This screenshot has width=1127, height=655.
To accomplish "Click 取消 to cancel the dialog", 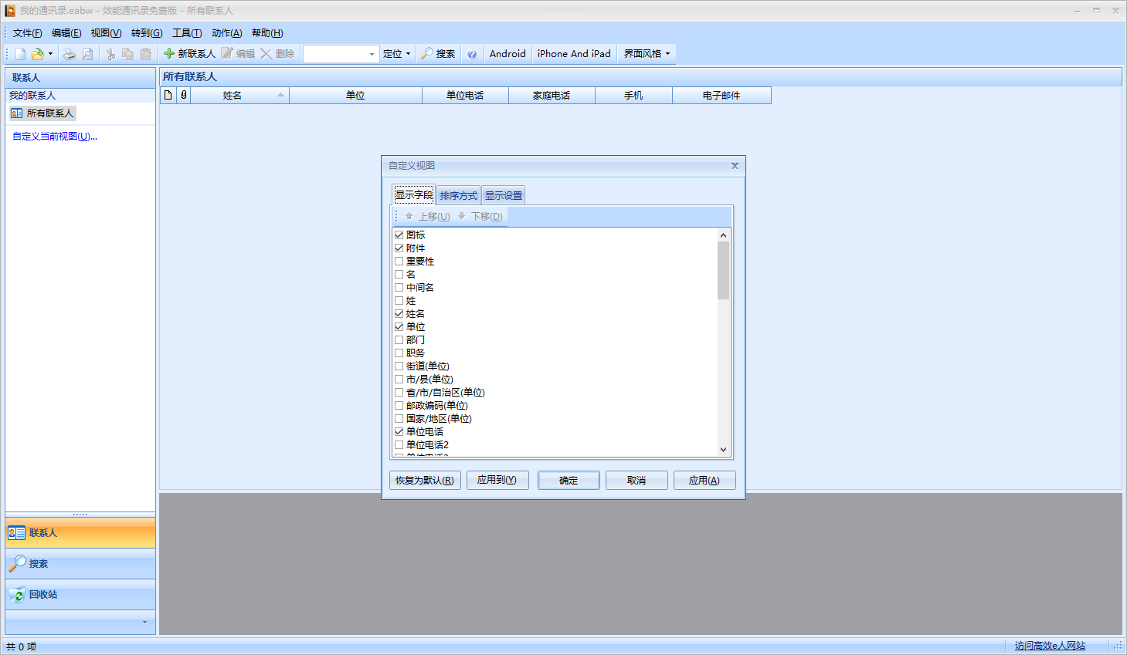I will click(636, 481).
